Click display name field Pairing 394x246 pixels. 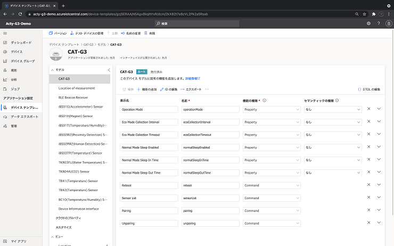[x=149, y=210]
